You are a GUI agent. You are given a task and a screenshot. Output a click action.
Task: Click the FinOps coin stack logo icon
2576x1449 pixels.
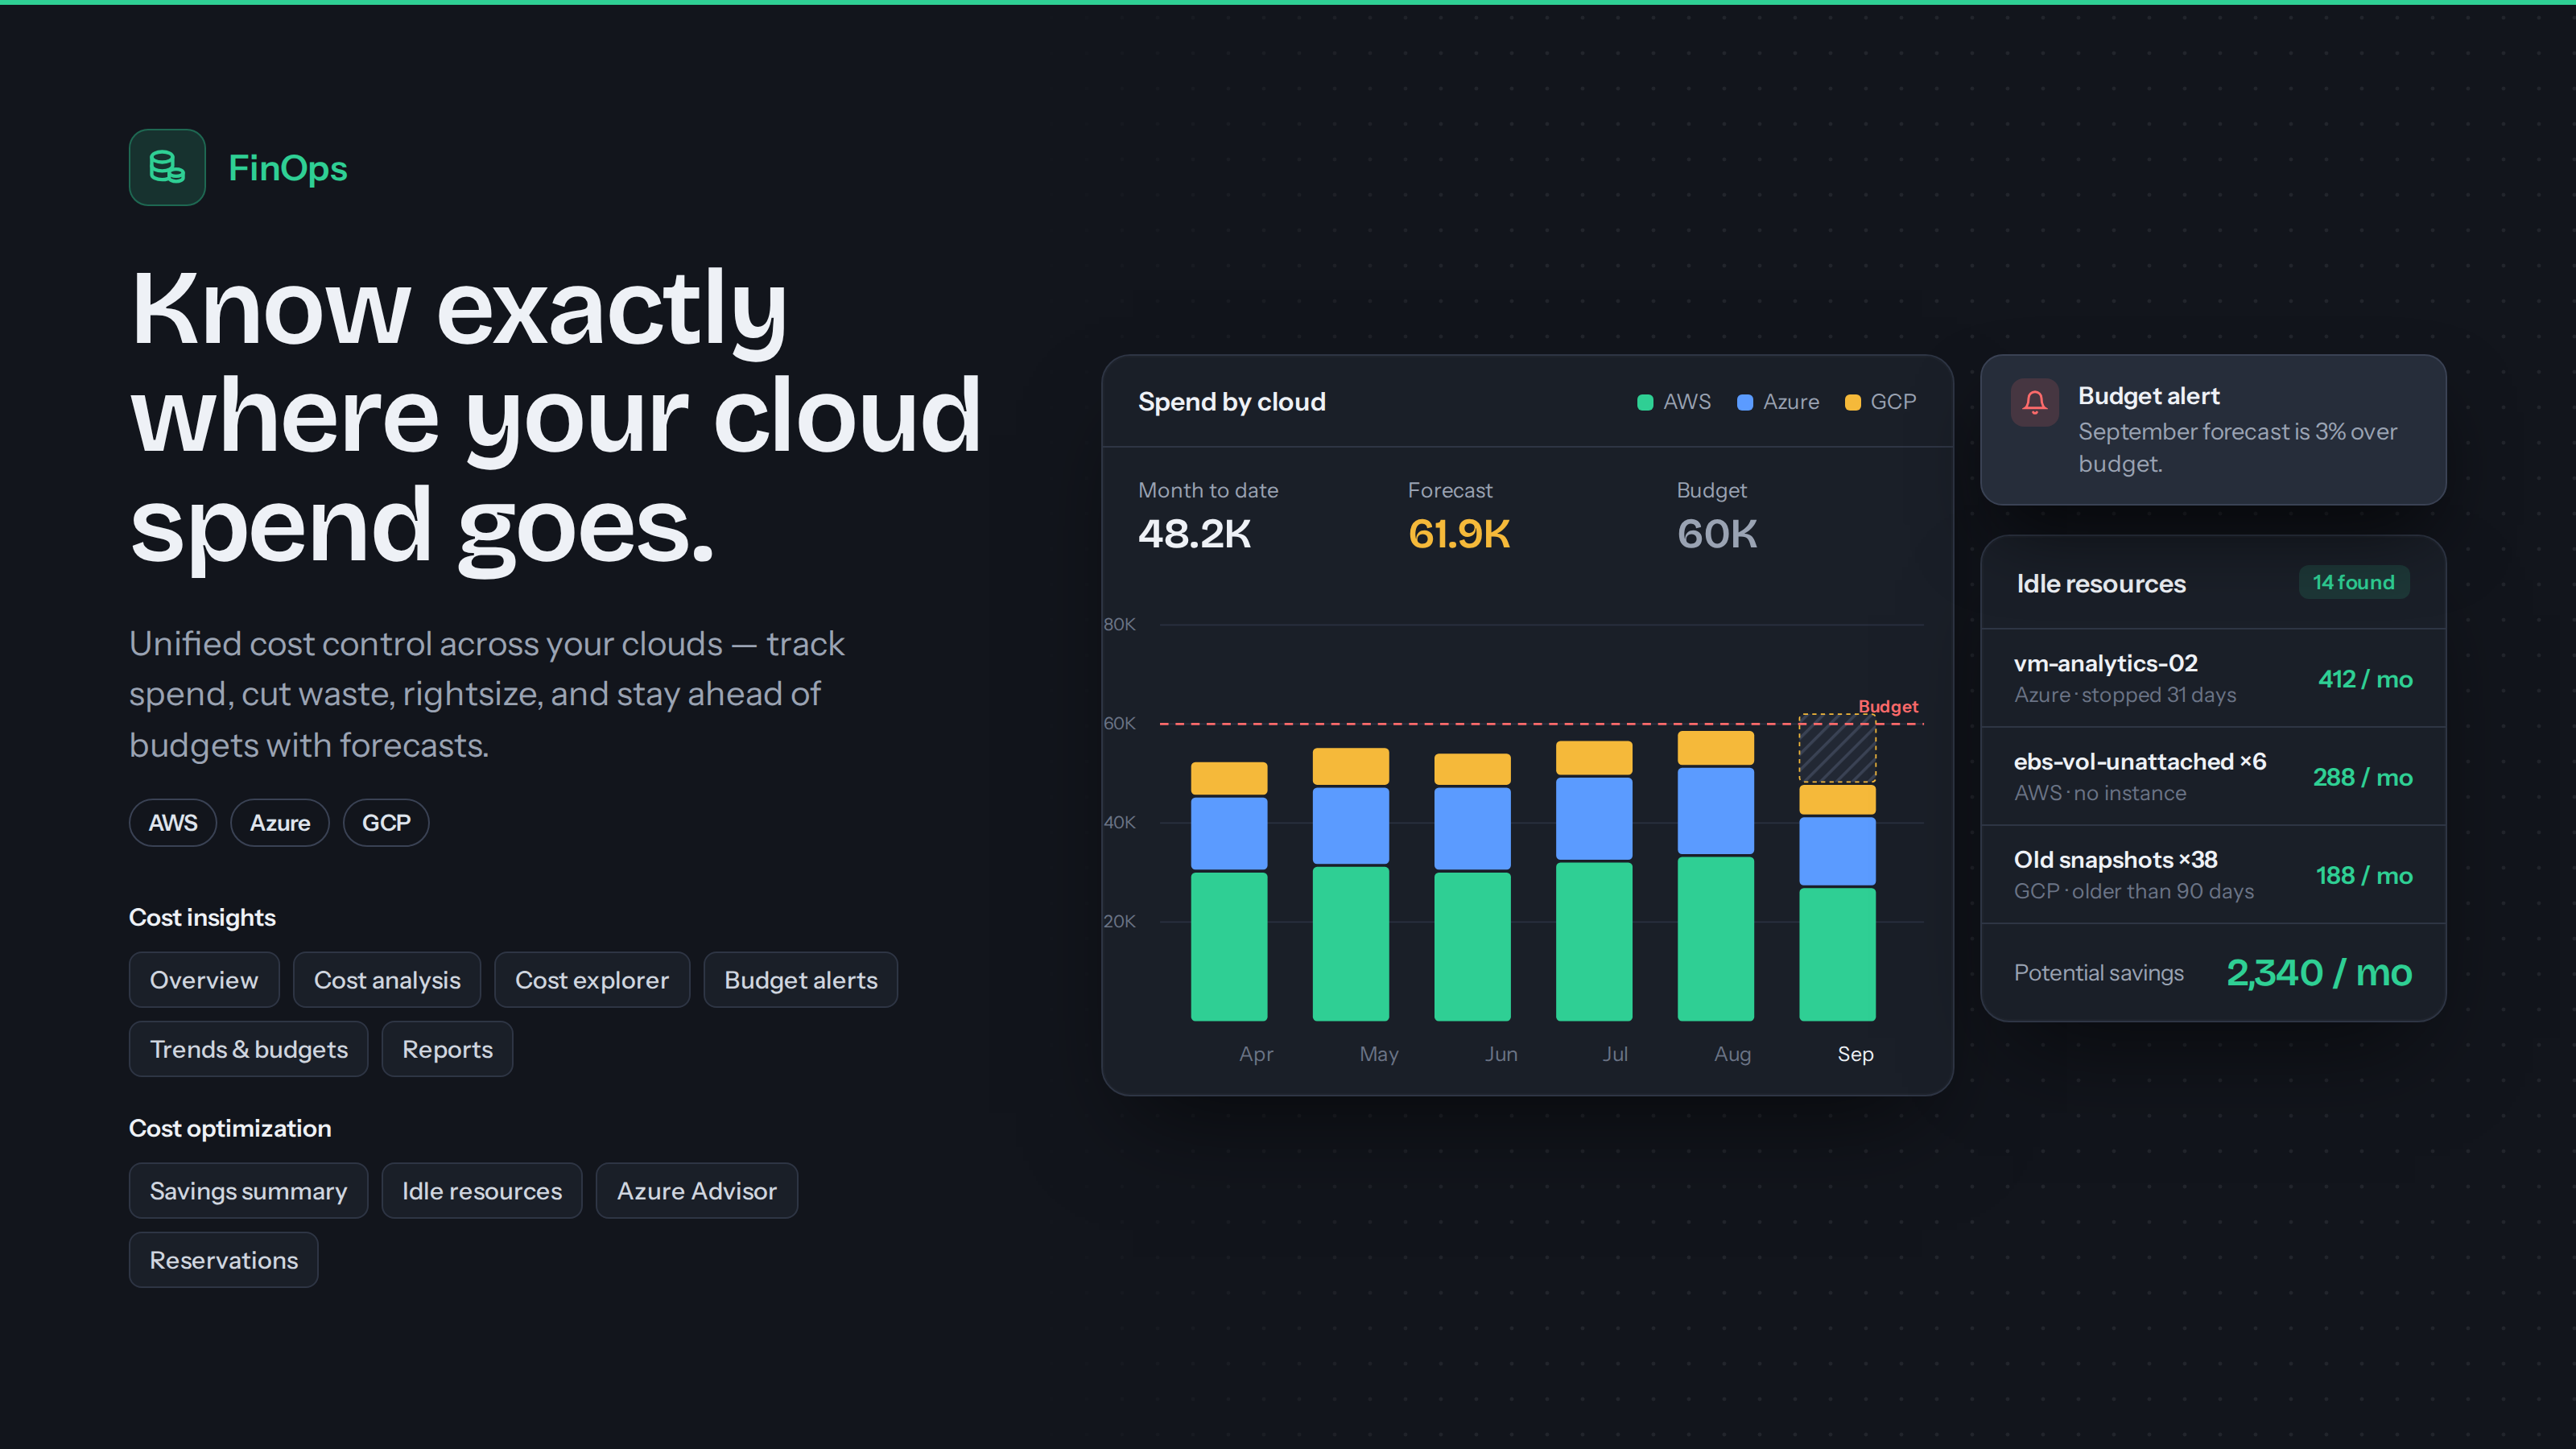coord(167,167)
